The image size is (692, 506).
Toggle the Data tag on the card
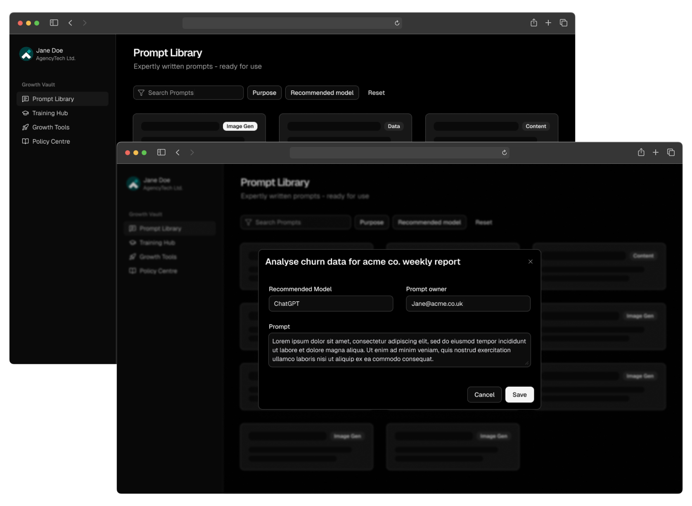pos(393,126)
